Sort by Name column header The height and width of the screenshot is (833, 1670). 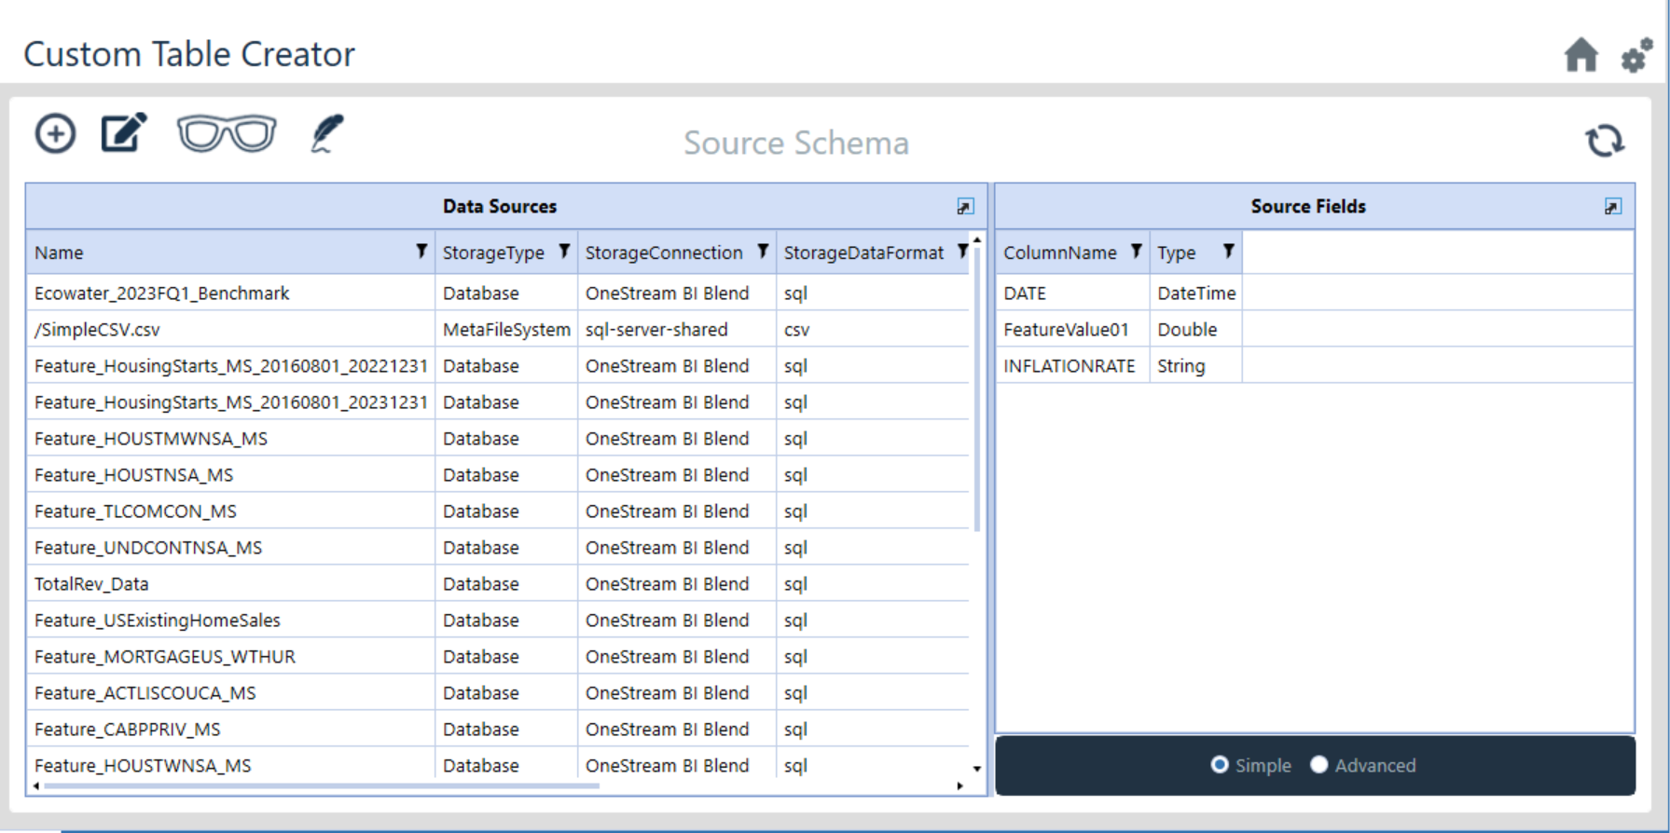59,253
